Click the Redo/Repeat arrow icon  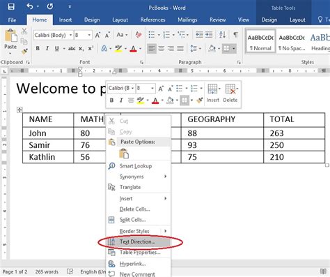[50, 6]
